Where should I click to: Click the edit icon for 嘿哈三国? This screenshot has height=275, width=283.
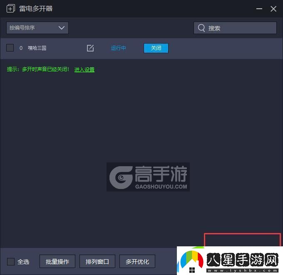tap(90, 48)
